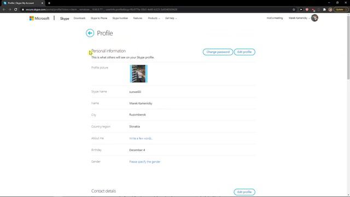
Task: Expand the Products dropdown menu
Action: pos(154,18)
